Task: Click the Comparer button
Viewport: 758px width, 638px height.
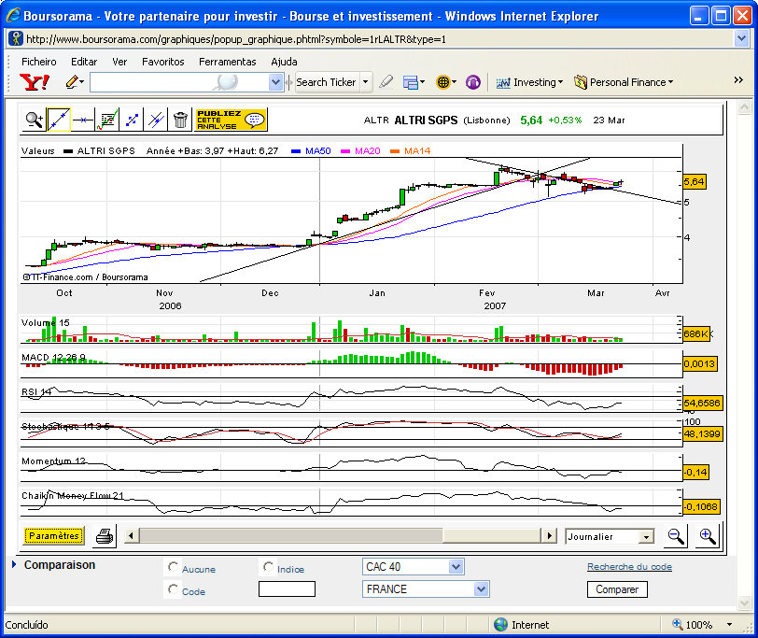Action: pos(617,589)
